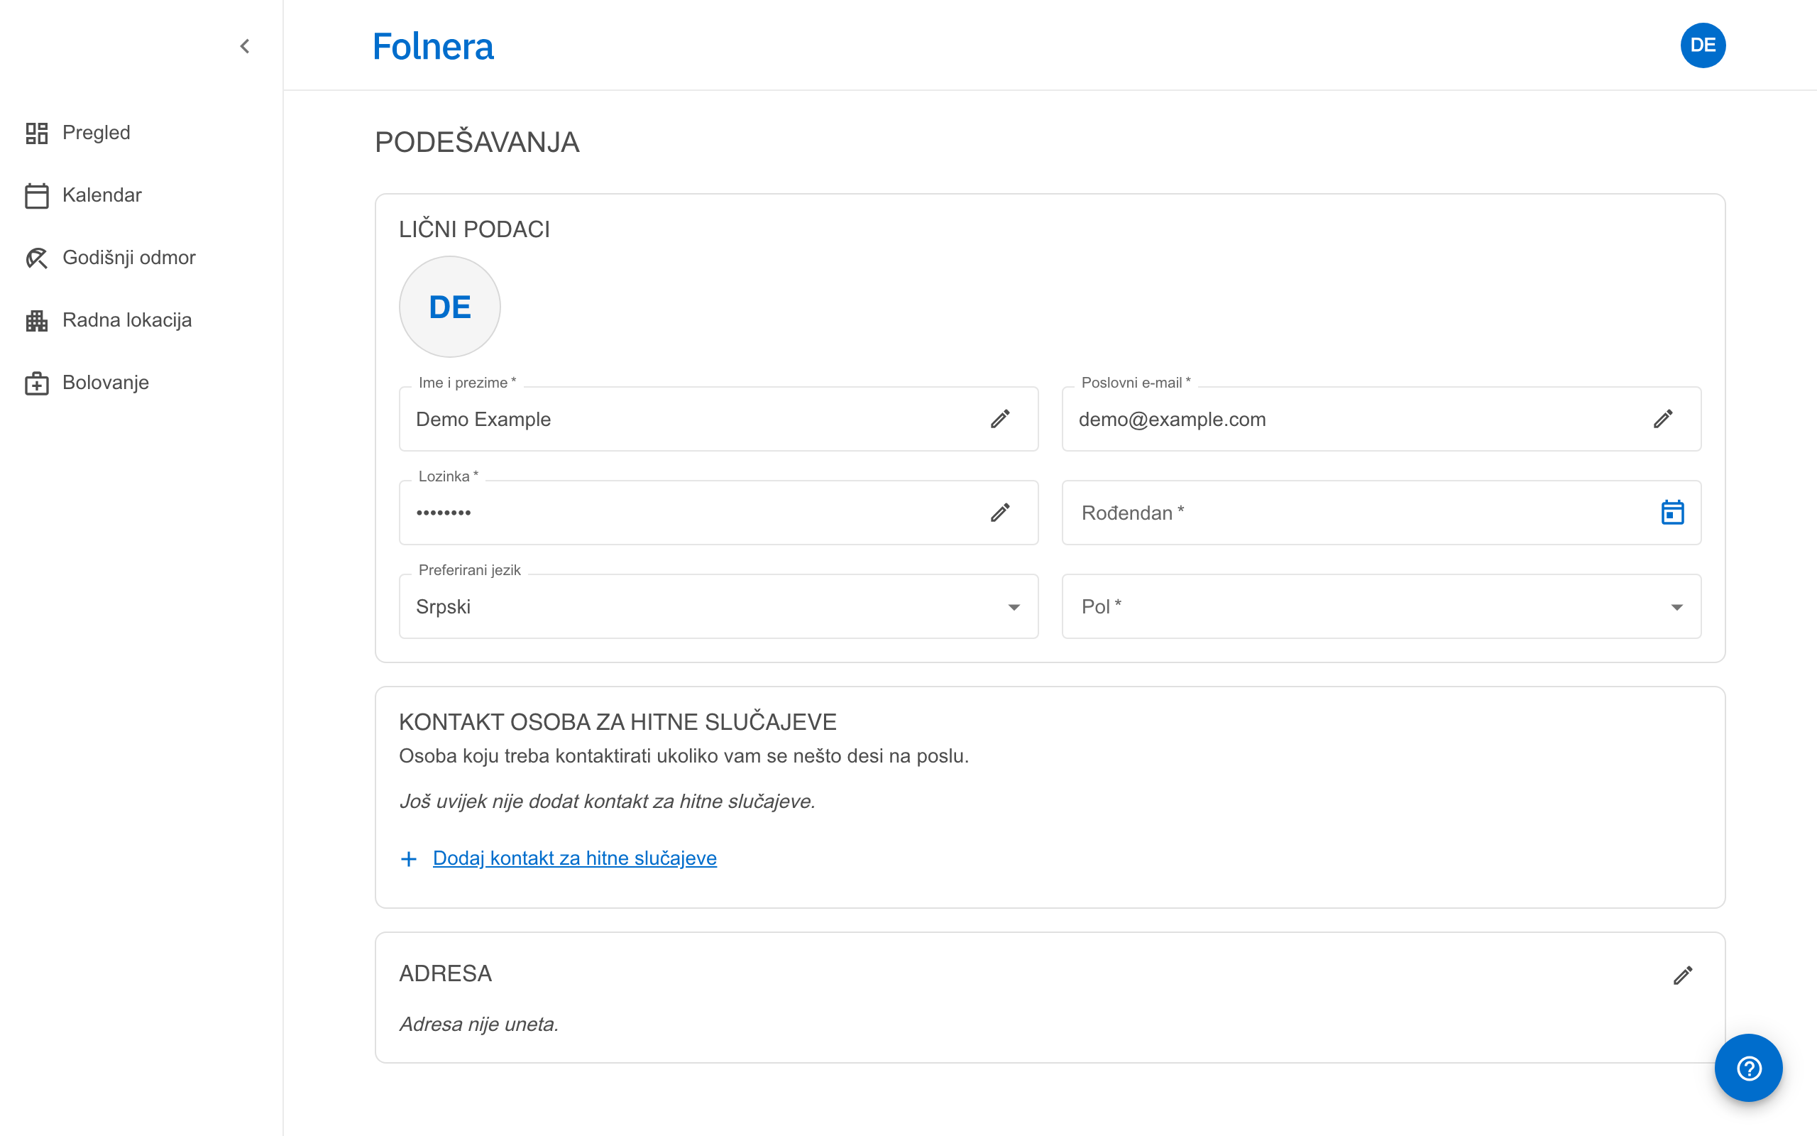Click 'Osoba koju treba kontaktirati' description text
This screenshot has height=1136, width=1817.
[684, 756]
